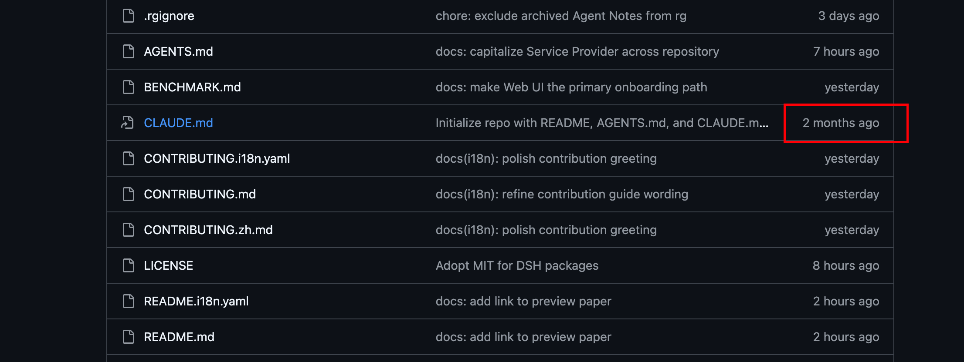Click the file icon beside README.md
The image size is (964, 362).
click(x=129, y=337)
